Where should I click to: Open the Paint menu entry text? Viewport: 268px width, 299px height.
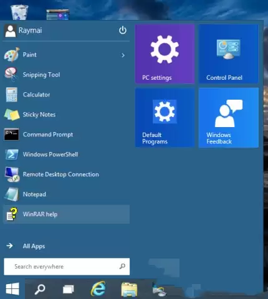29,55
